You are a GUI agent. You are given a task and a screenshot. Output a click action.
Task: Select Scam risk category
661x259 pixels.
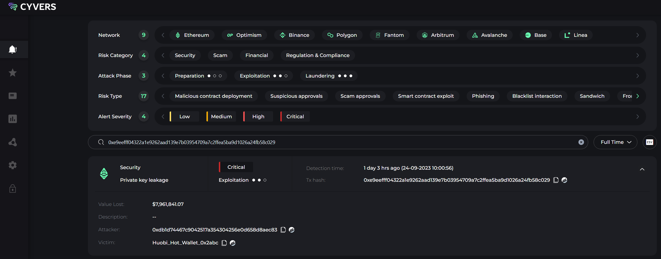click(x=220, y=55)
